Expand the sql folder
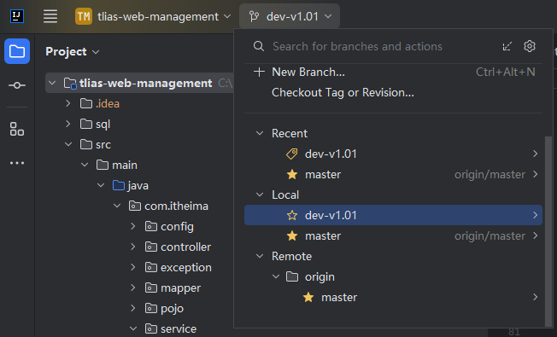 click(x=68, y=125)
